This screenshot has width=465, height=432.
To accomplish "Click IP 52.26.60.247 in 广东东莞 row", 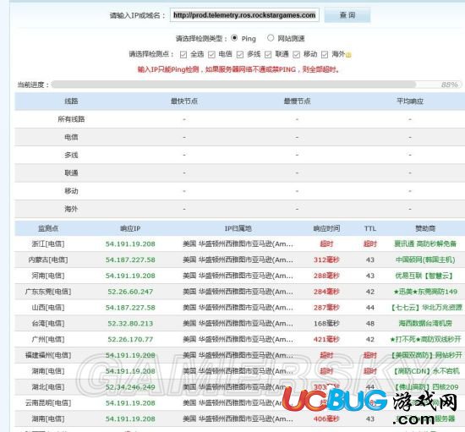I will 130,292.
